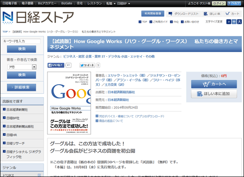Open BizGate in top bar

point(67,3)
